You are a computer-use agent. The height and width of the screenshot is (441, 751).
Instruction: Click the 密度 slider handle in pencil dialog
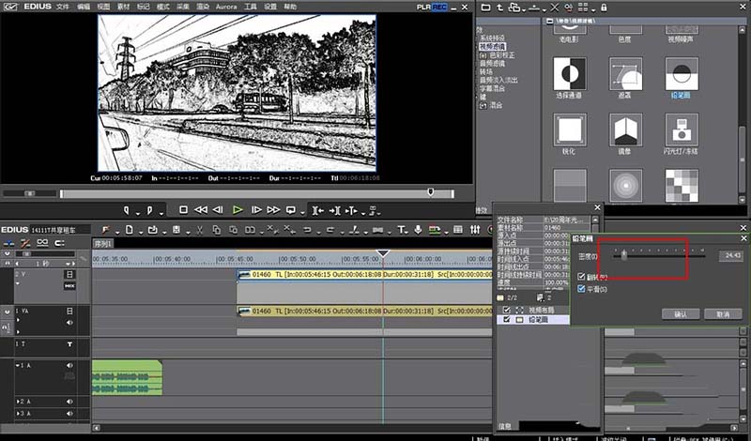624,255
